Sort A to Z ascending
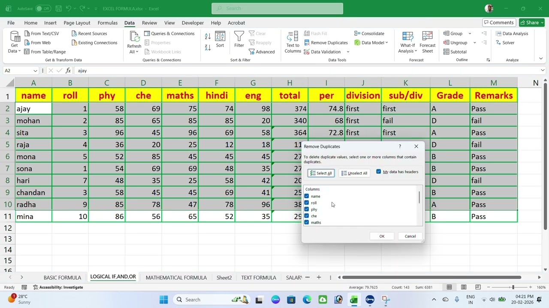549x308 pixels. (x=208, y=37)
